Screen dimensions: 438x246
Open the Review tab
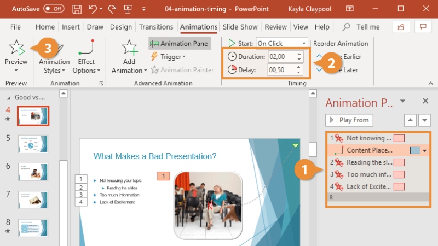click(276, 27)
